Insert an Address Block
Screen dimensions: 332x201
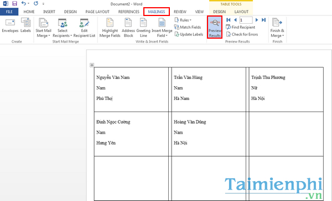point(128,28)
